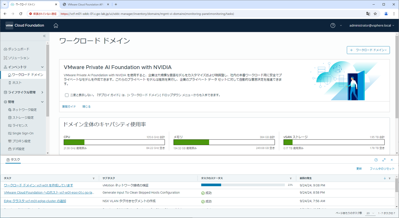Collapse the left navigation sidebar
Image resolution: width=399 pixels, height=218 pixels.
[44, 36]
